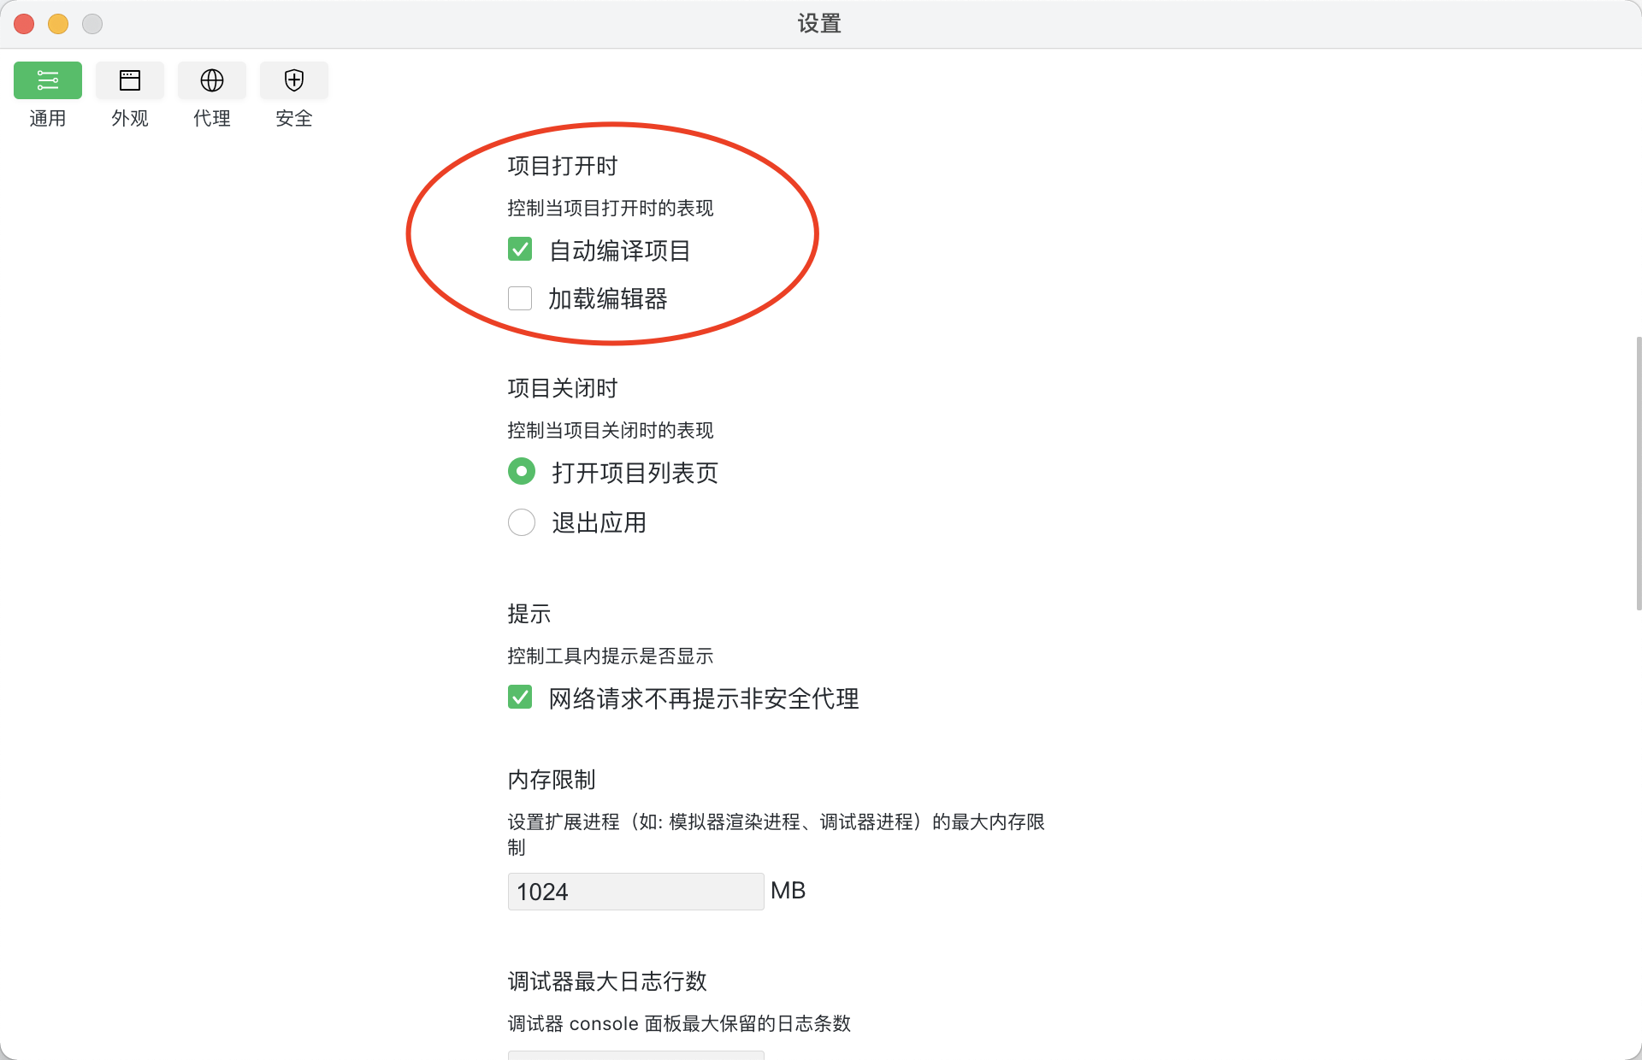Viewport: 1642px width, 1060px height.
Task: Click the 加载编辑器 label text
Action: pyautogui.click(x=607, y=299)
